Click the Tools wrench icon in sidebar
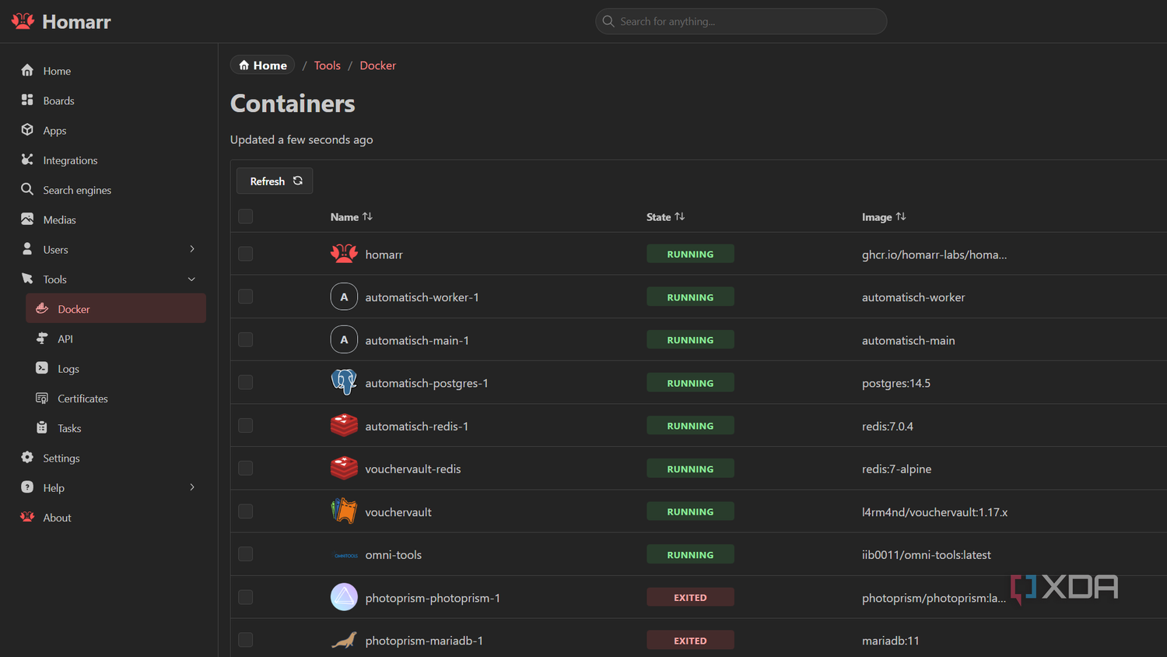Image resolution: width=1167 pixels, height=657 pixels. coord(27,279)
